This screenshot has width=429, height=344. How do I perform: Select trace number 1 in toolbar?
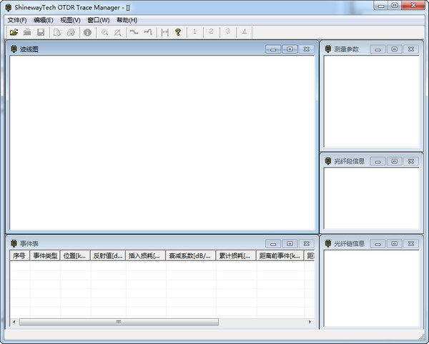pos(194,32)
